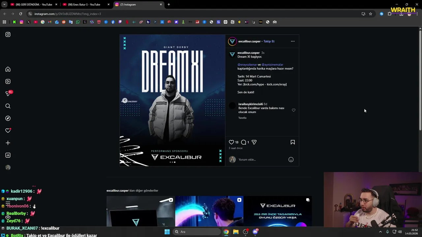Open File Explorer from taskbar
This screenshot has height=237, width=422.
(236, 232)
